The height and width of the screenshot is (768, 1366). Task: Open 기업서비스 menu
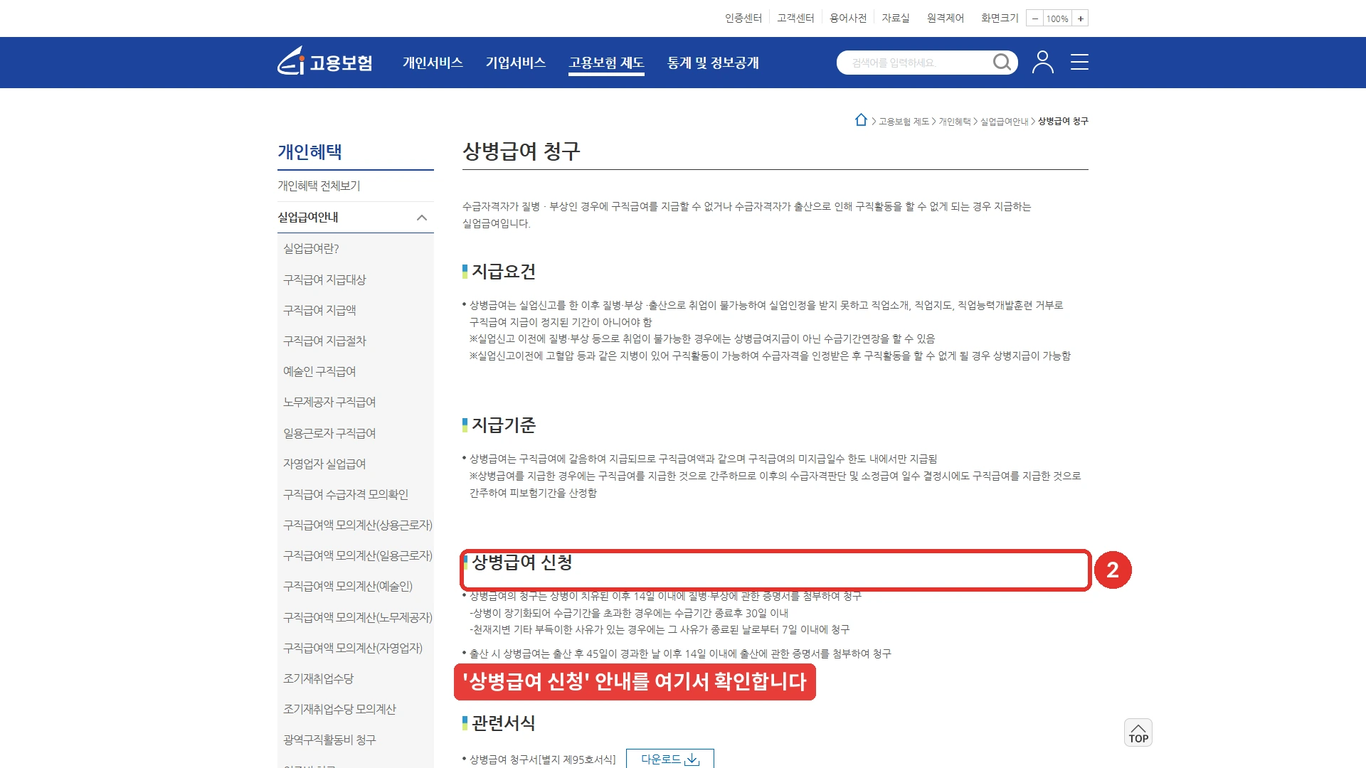click(x=516, y=63)
